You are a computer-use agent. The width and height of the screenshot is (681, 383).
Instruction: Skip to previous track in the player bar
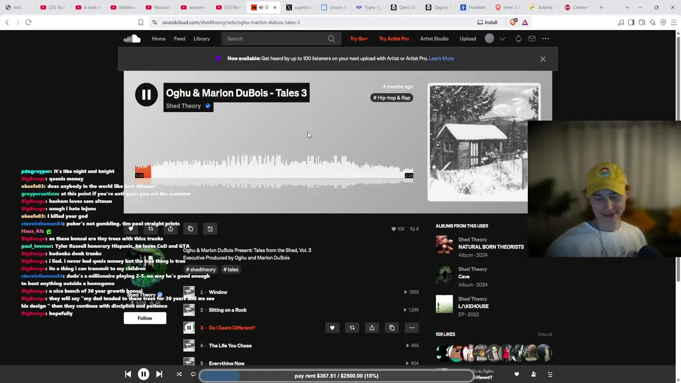[128, 374]
